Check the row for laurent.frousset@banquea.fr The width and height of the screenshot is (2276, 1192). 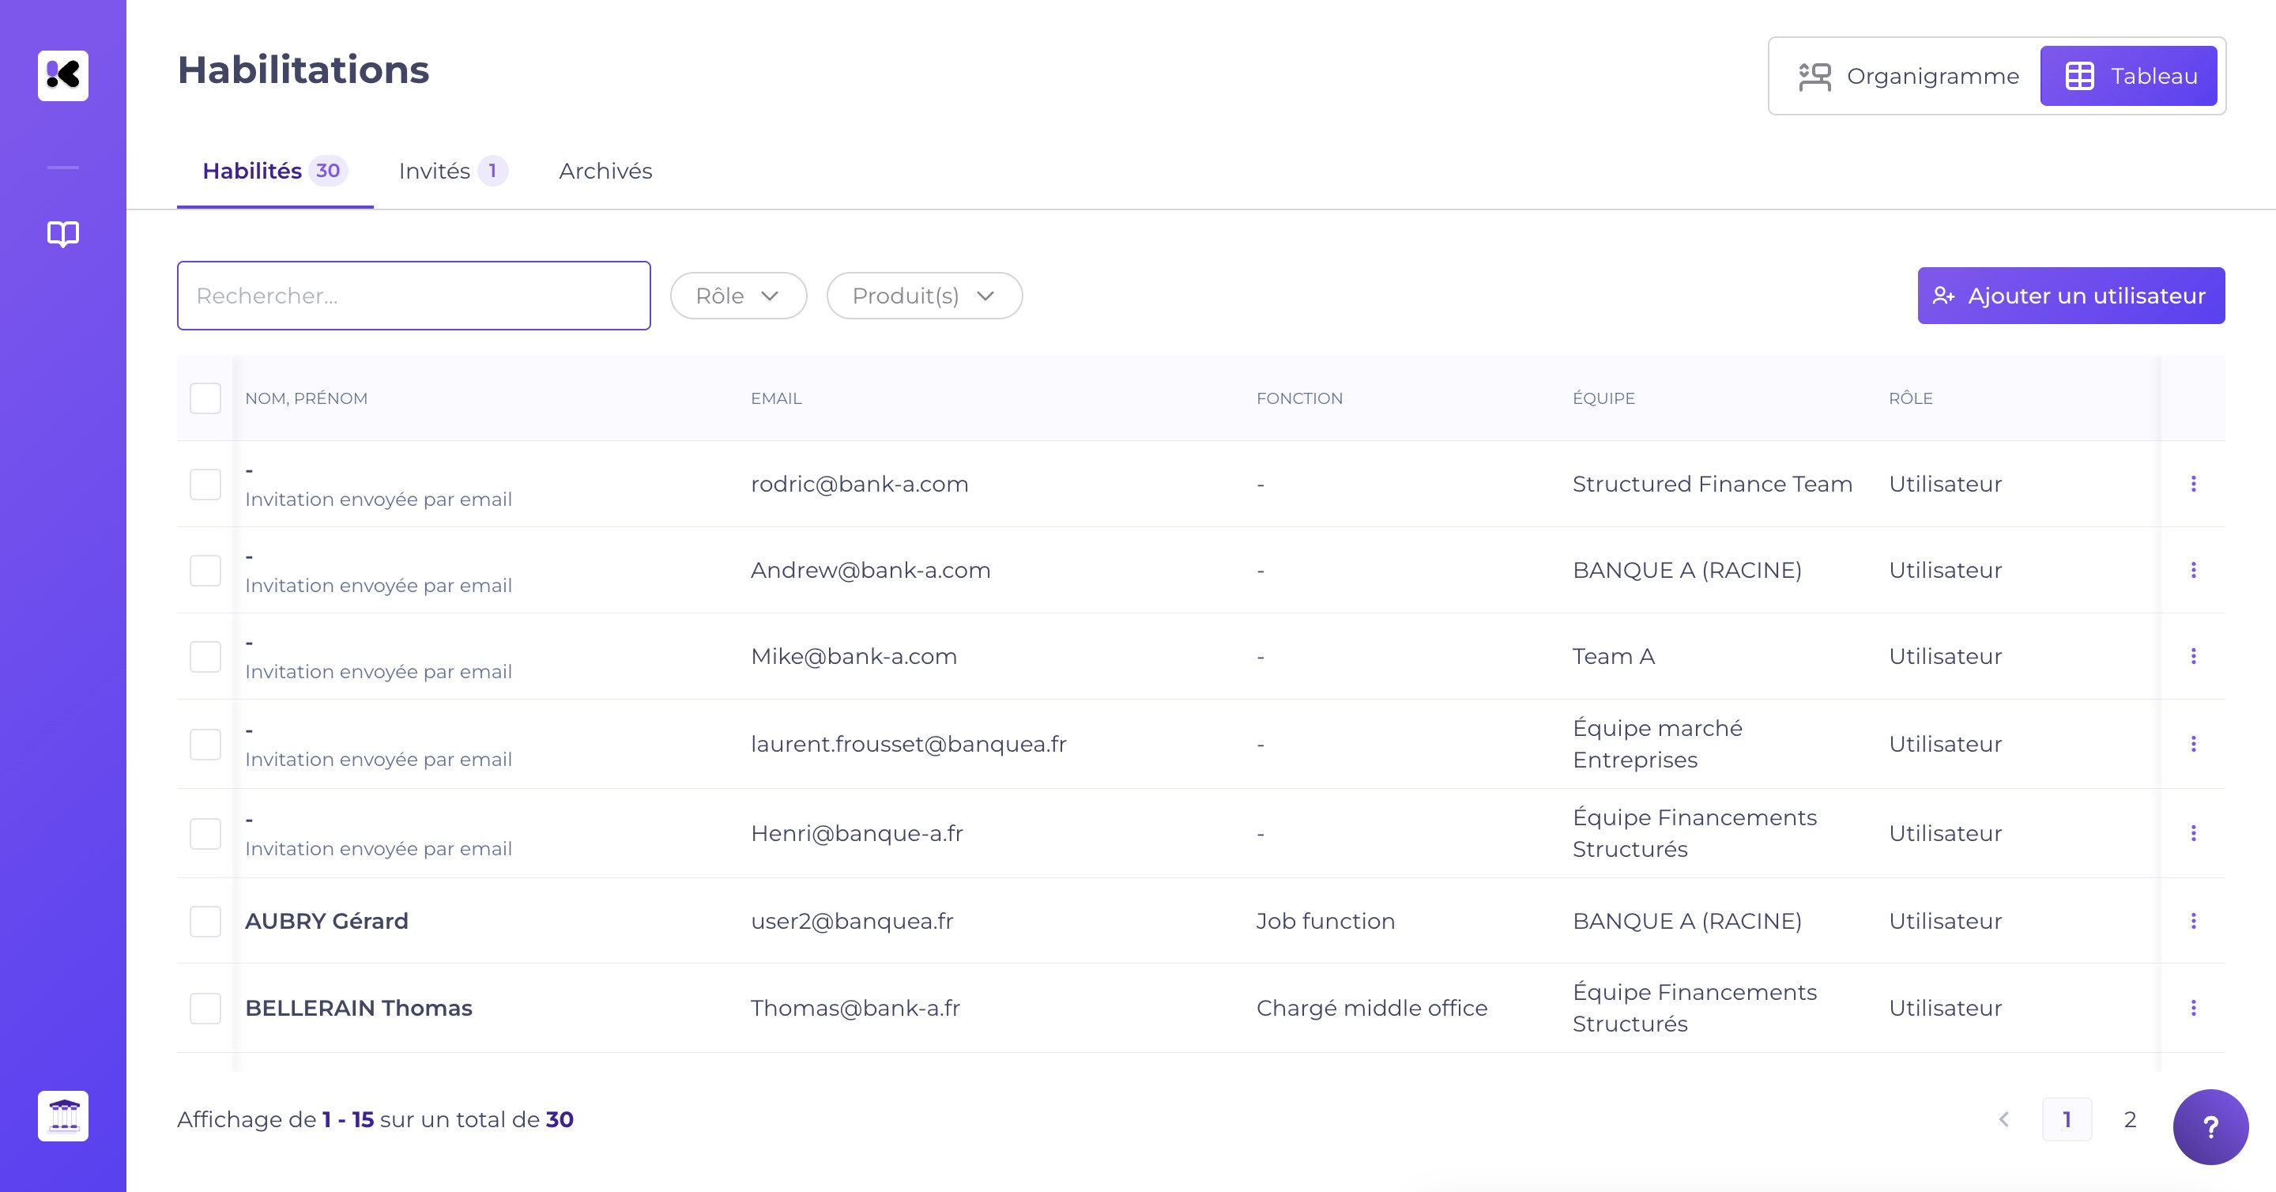pyautogui.click(x=205, y=744)
